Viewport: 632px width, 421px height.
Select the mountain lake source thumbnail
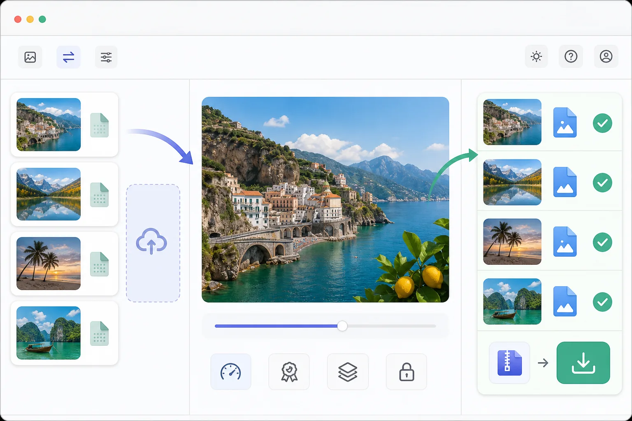coord(49,194)
